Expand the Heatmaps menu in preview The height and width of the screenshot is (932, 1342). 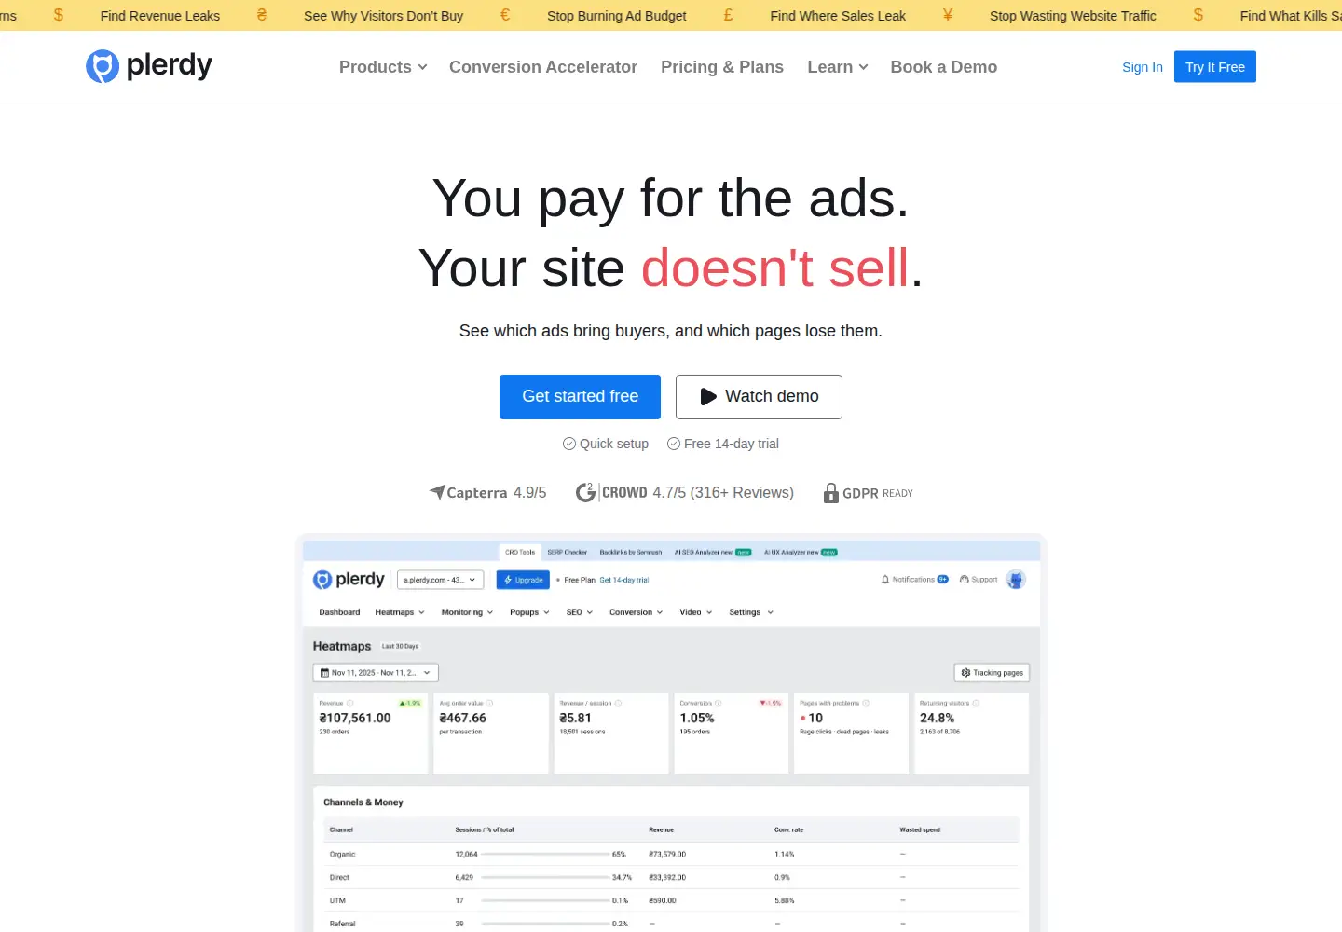pos(400,612)
